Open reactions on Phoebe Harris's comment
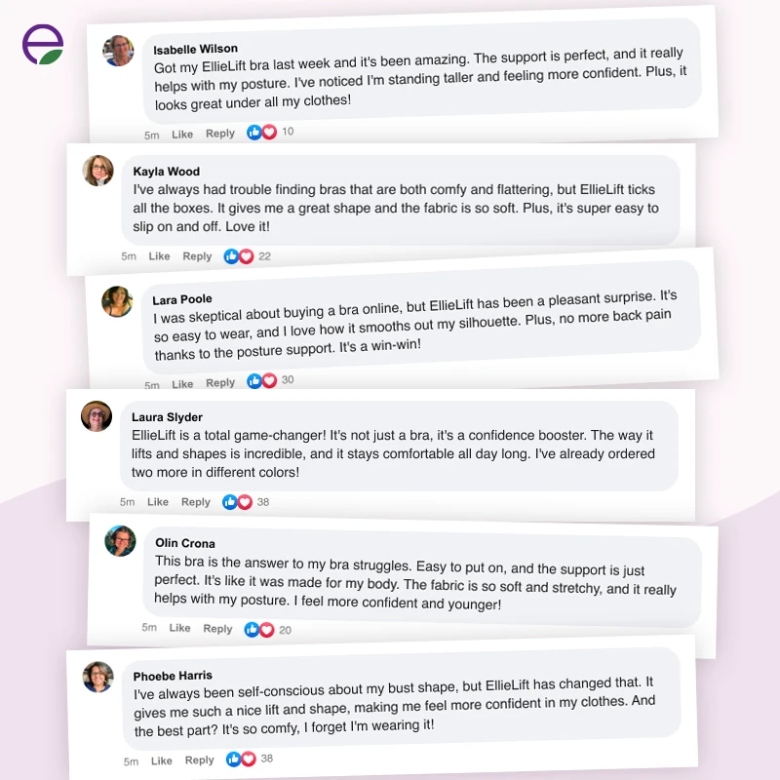The image size is (780, 780). pos(240,759)
